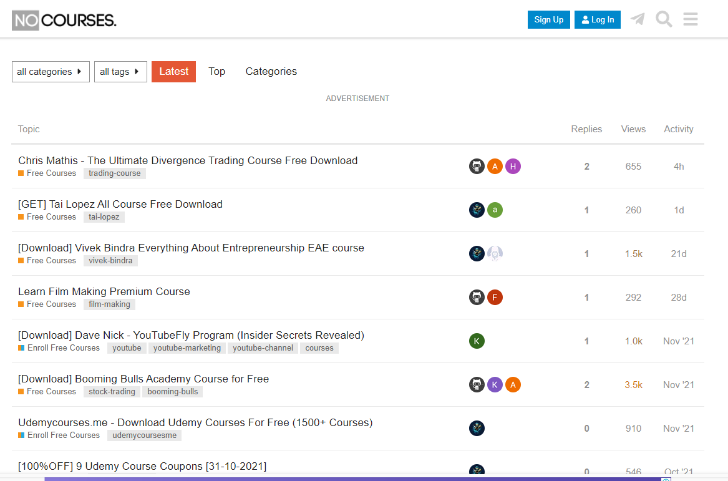This screenshot has width=728, height=481.
Task: Switch to the Latest tab
Action: [x=173, y=72]
